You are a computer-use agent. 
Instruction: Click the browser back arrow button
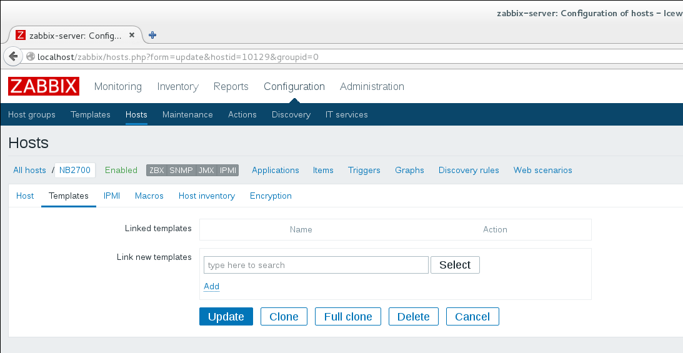tap(13, 57)
